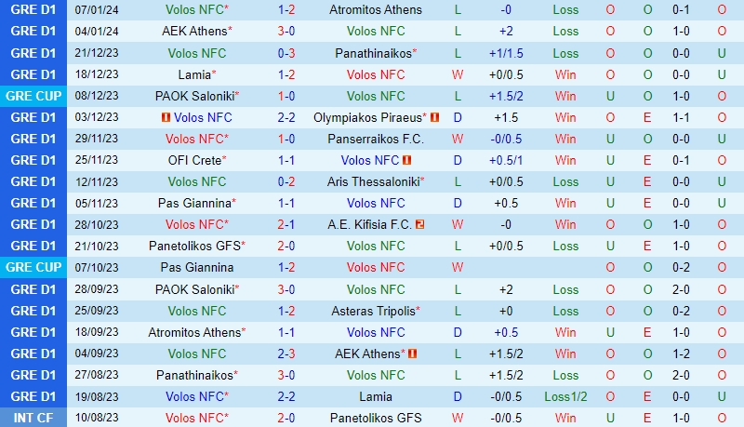The width and height of the screenshot is (744, 427).
Task: Select the GRE CUP label for 08/12/23 match
Action: [x=33, y=96]
